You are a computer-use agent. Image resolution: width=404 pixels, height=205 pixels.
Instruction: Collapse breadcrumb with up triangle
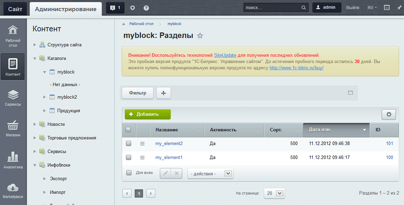tap(124, 24)
